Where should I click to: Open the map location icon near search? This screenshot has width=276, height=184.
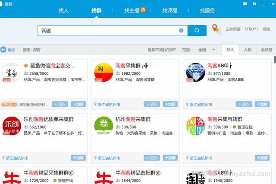point(216,29)
